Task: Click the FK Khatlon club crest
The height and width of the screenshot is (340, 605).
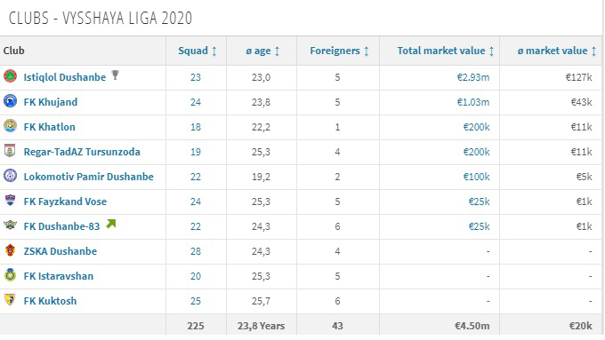Action: pyautogui.click(x=10, y=126)
